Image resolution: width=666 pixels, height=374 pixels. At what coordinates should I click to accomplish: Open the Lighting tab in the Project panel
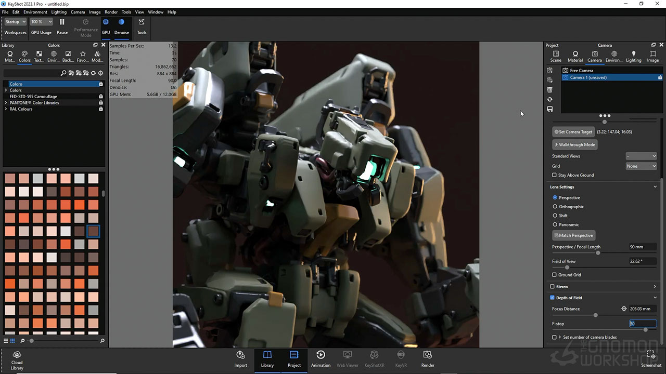click(633, 56)
